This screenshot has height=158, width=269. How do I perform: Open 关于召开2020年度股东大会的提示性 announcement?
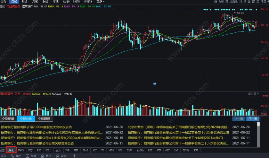52,132
